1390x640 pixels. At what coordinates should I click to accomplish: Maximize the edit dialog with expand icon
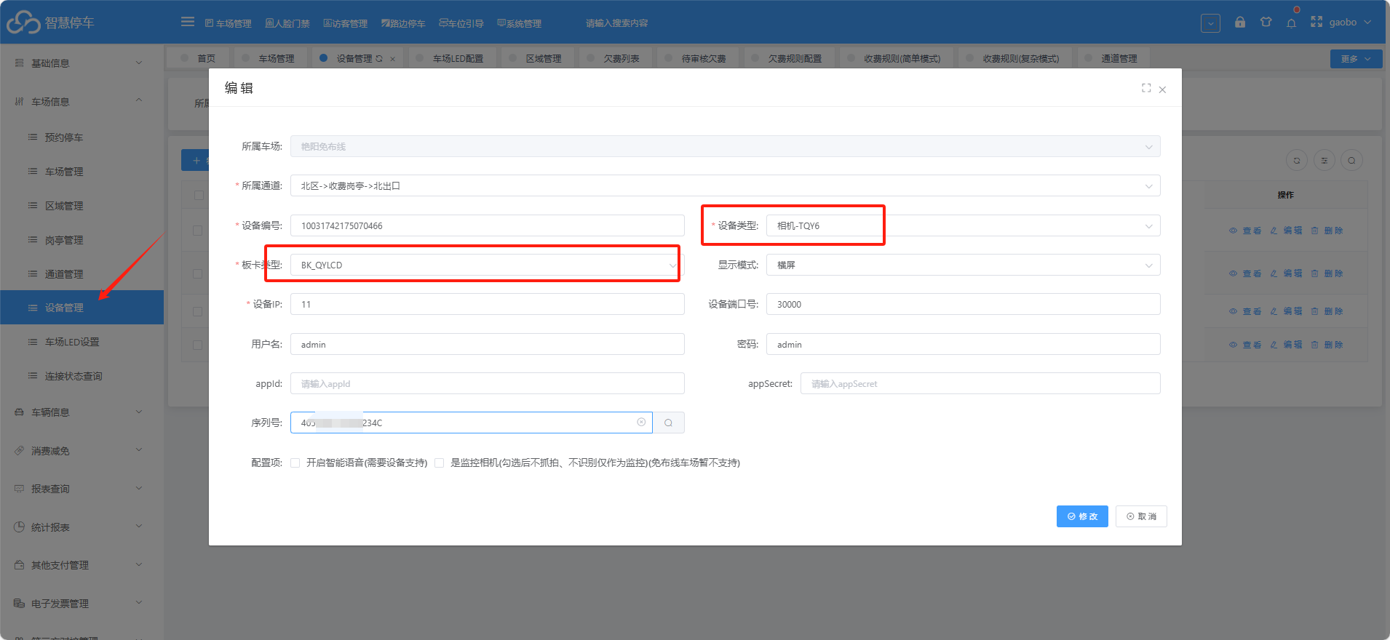[x=1146, y=88]
